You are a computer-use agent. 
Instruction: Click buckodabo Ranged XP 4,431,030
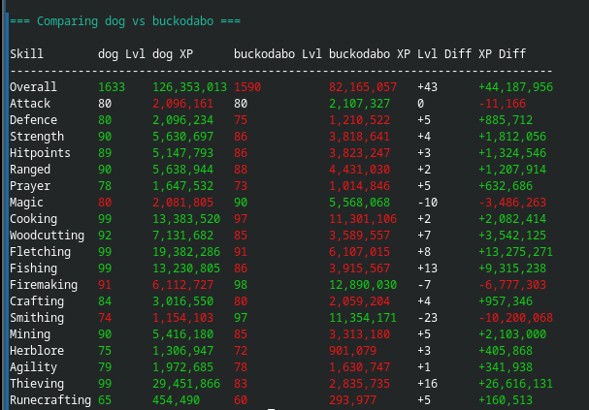[359, 170]
